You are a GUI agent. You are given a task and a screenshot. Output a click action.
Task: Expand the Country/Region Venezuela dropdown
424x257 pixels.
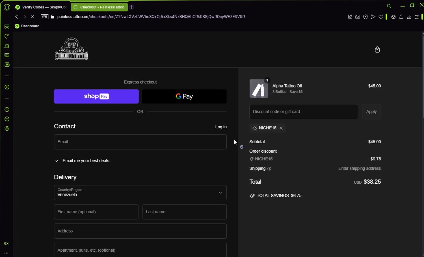140,193
